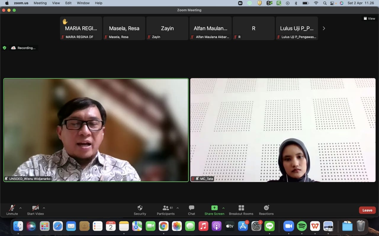Open Breakout Rooms
This screenshot has height=236, width=379.
[x=241, y=208]
